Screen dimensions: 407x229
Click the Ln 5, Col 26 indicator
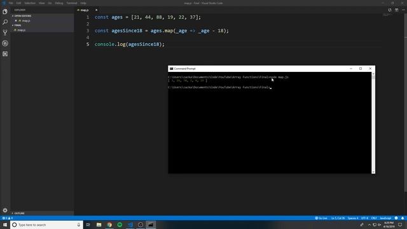(x=338, y=218)
